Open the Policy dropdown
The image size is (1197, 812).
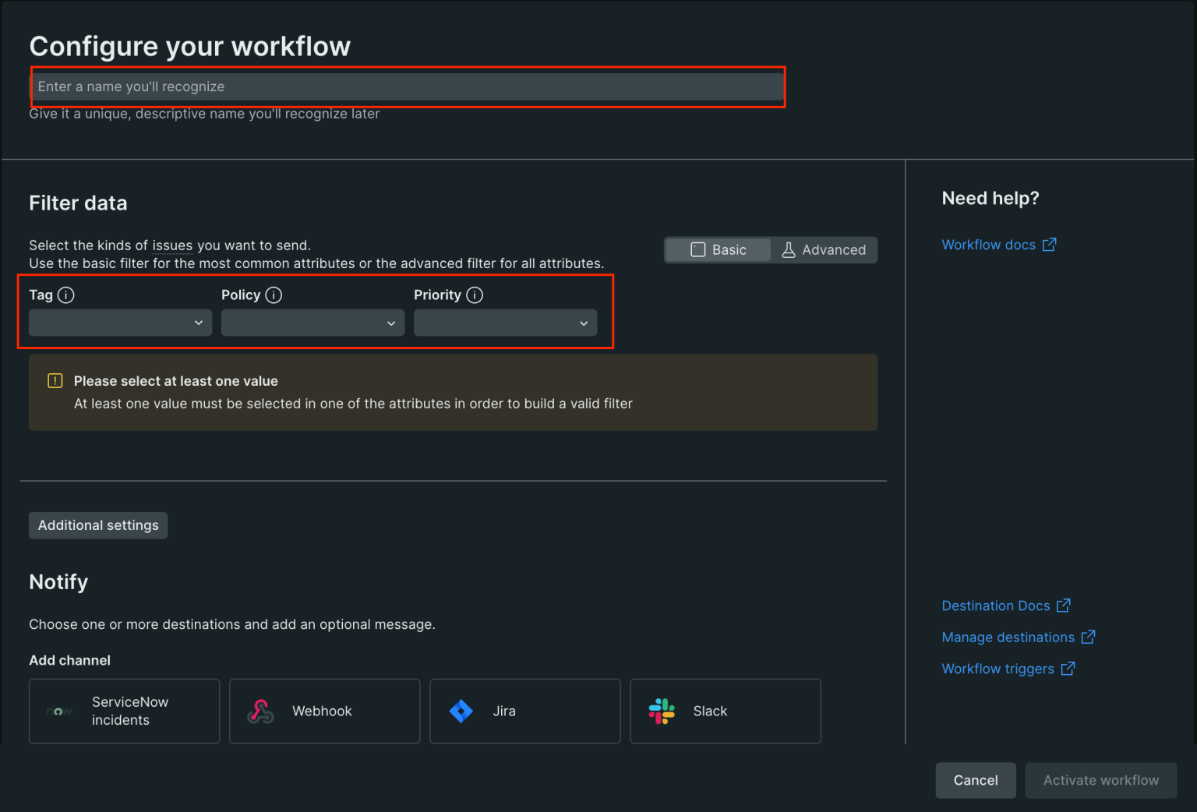click(312, 323)
